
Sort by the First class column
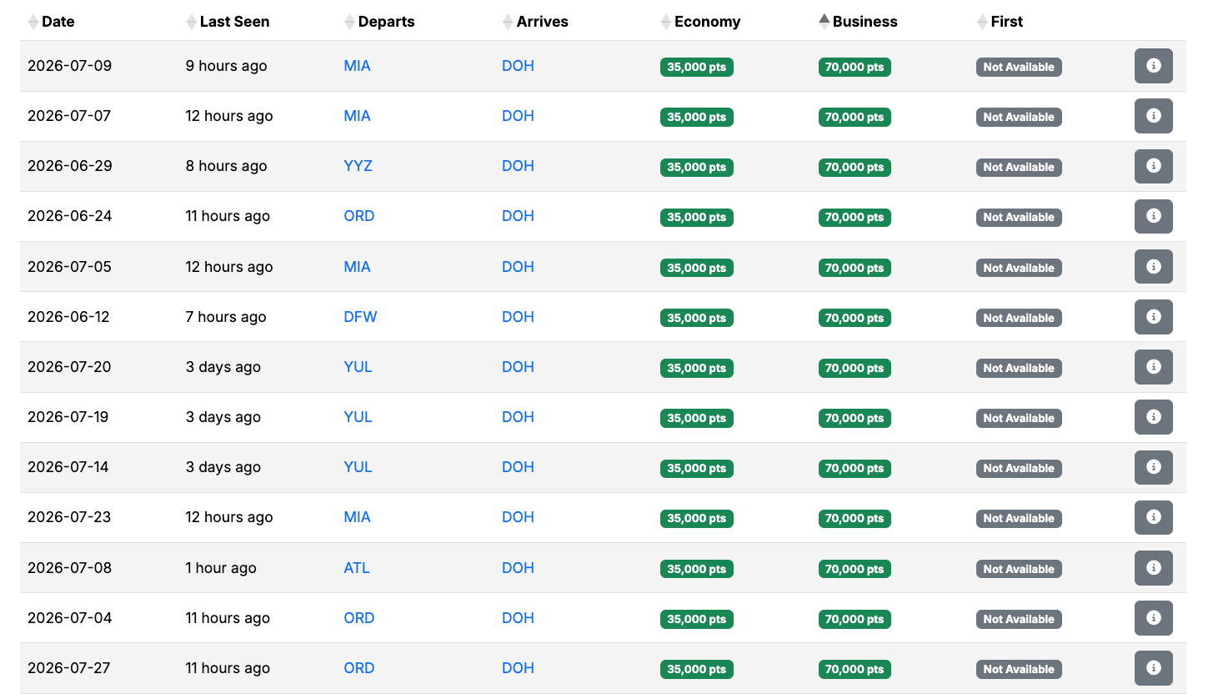(x=1006, y=22)
